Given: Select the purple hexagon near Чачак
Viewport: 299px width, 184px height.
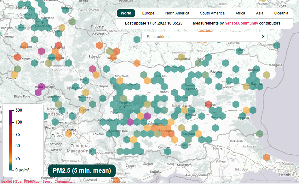Looking at the screenshot, I should 41,51.
